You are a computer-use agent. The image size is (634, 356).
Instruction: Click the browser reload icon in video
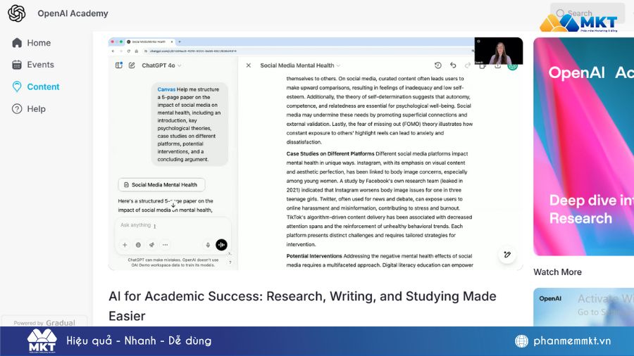pyautogui.click(x=129, y=51)
